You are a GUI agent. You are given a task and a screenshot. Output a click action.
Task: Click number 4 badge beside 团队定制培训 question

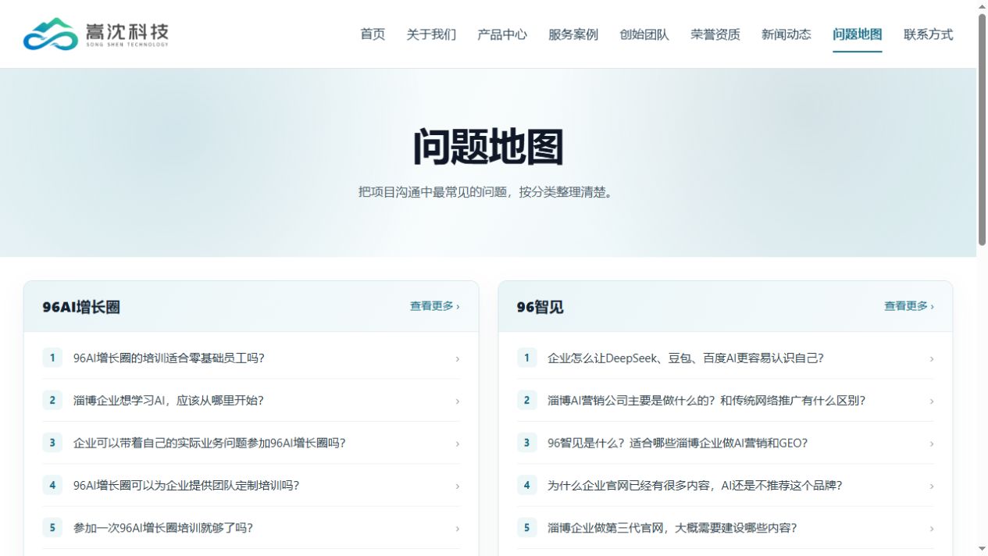tap(52, 485)
